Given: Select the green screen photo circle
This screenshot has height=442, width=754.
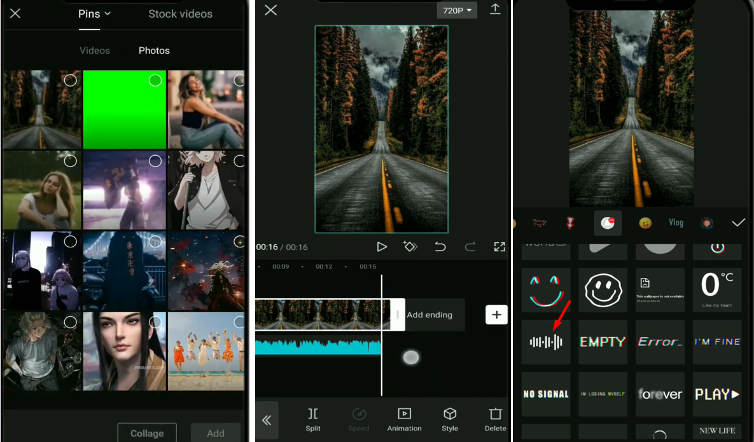Looking at the screenshot, I should [155, 80].
